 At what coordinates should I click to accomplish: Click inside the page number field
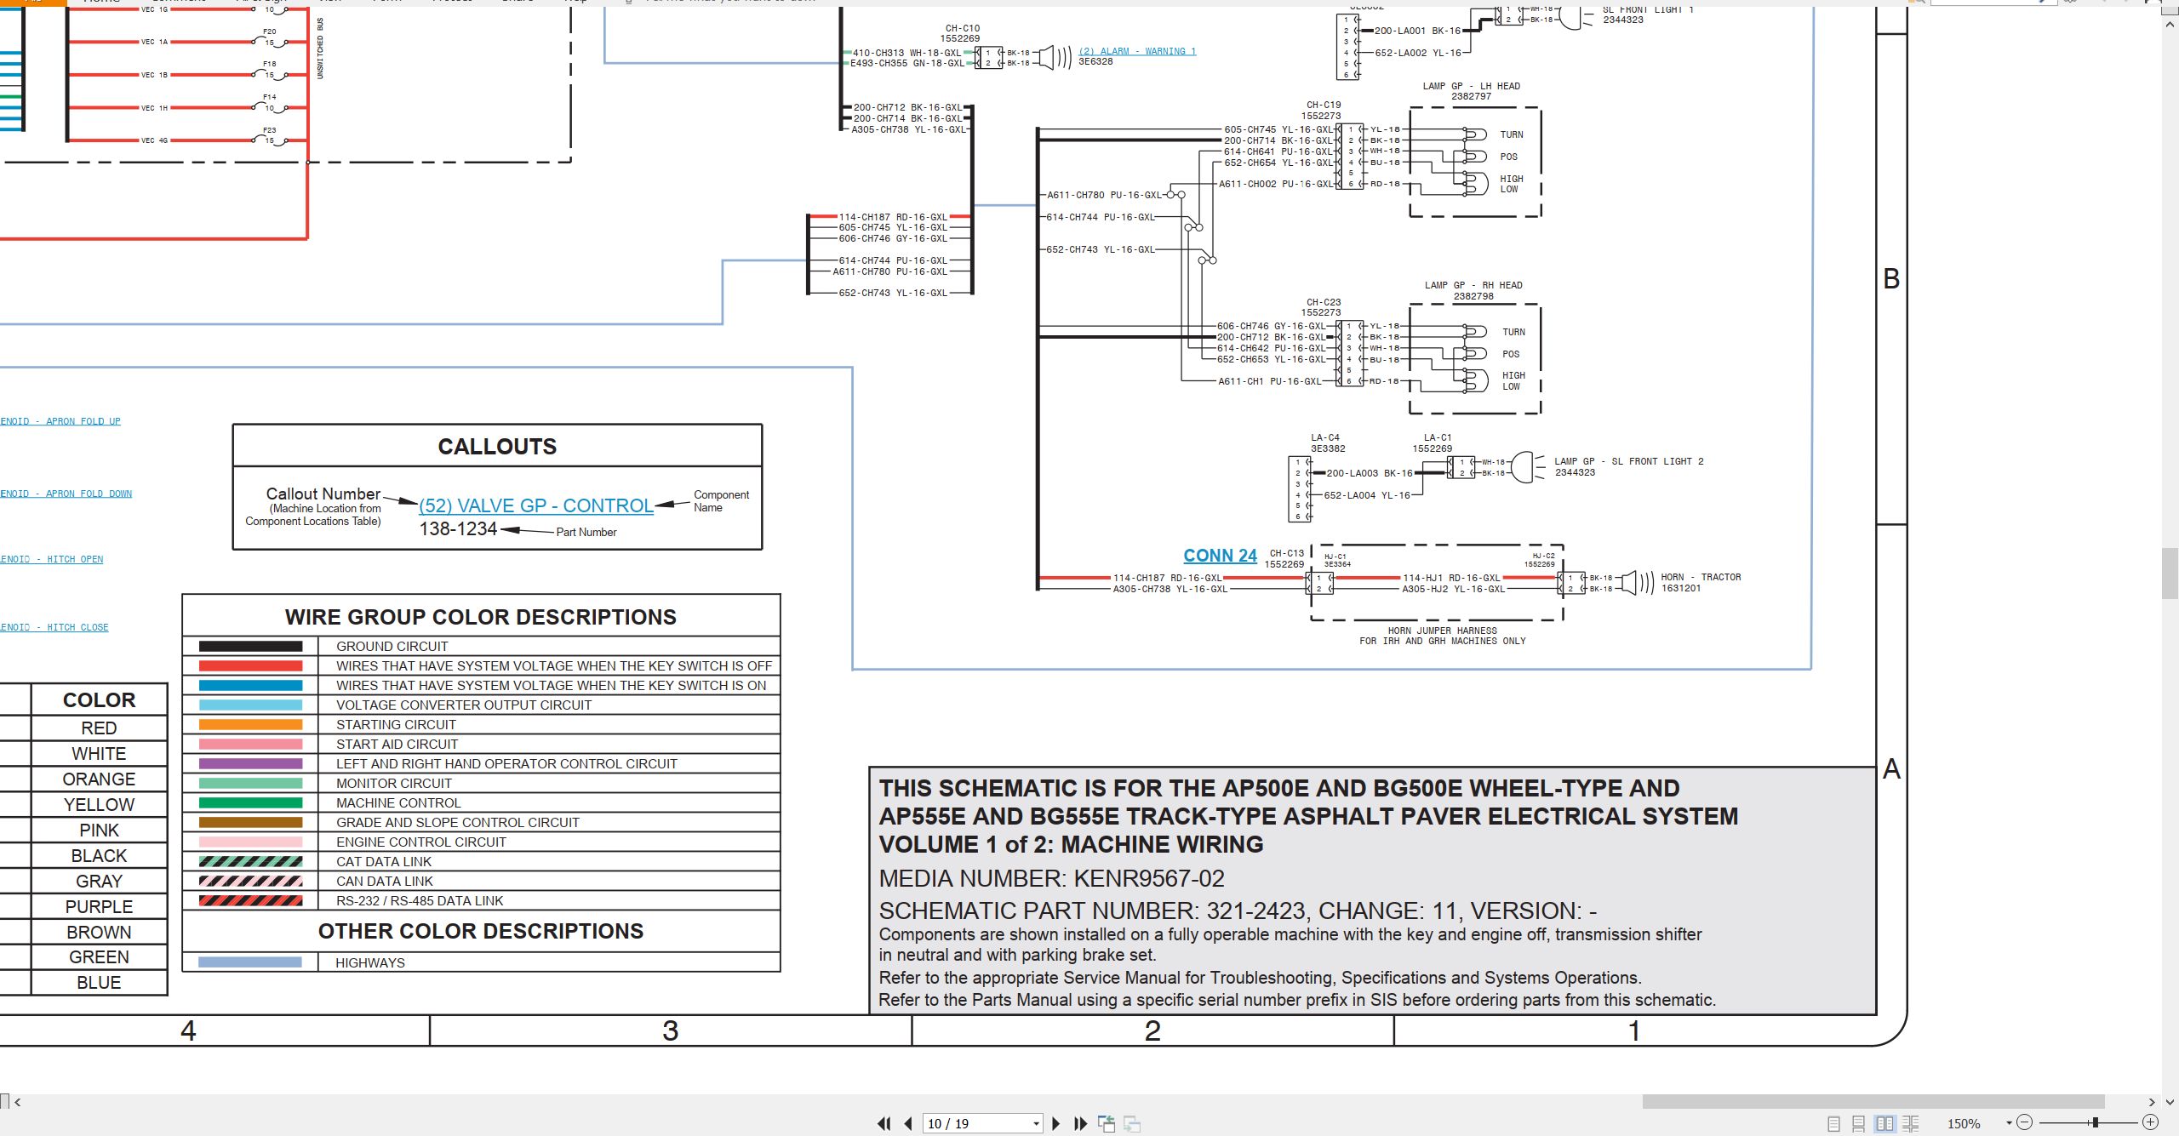point(975,1123)
